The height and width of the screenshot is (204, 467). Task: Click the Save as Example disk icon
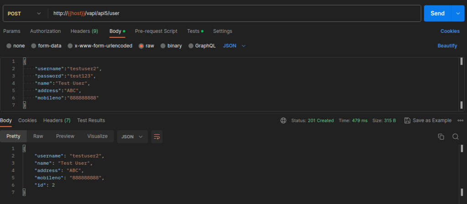click(x=407, y=120)
